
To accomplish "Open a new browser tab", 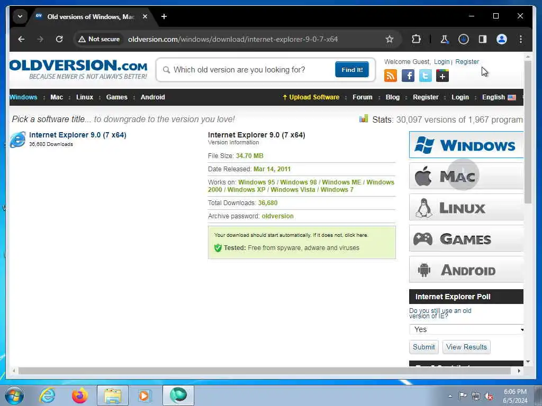I will point(164,16).
